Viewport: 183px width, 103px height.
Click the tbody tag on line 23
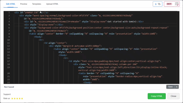tap(87, 83)
